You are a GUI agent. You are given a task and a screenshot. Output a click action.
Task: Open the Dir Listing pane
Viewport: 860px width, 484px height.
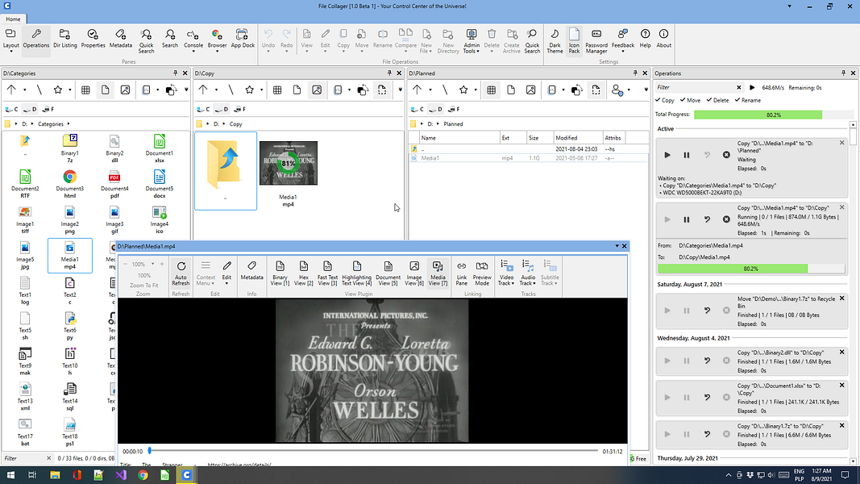(x=64, y=38)
